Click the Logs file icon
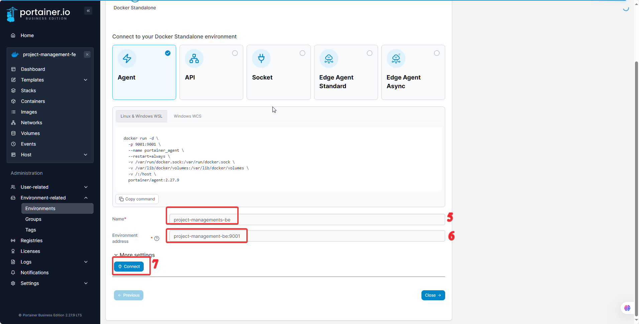Screen dimensions: 639x324 point(13,262)
